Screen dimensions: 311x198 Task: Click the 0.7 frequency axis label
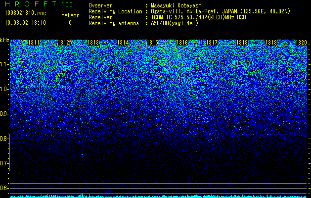point(4,163)
